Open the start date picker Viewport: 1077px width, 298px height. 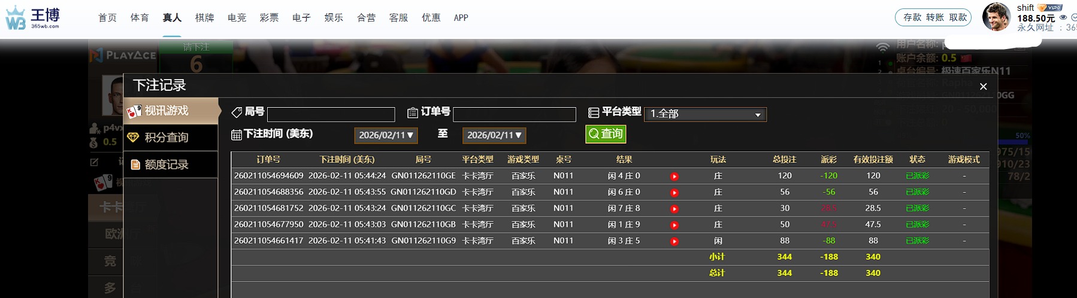pos(386,135)
